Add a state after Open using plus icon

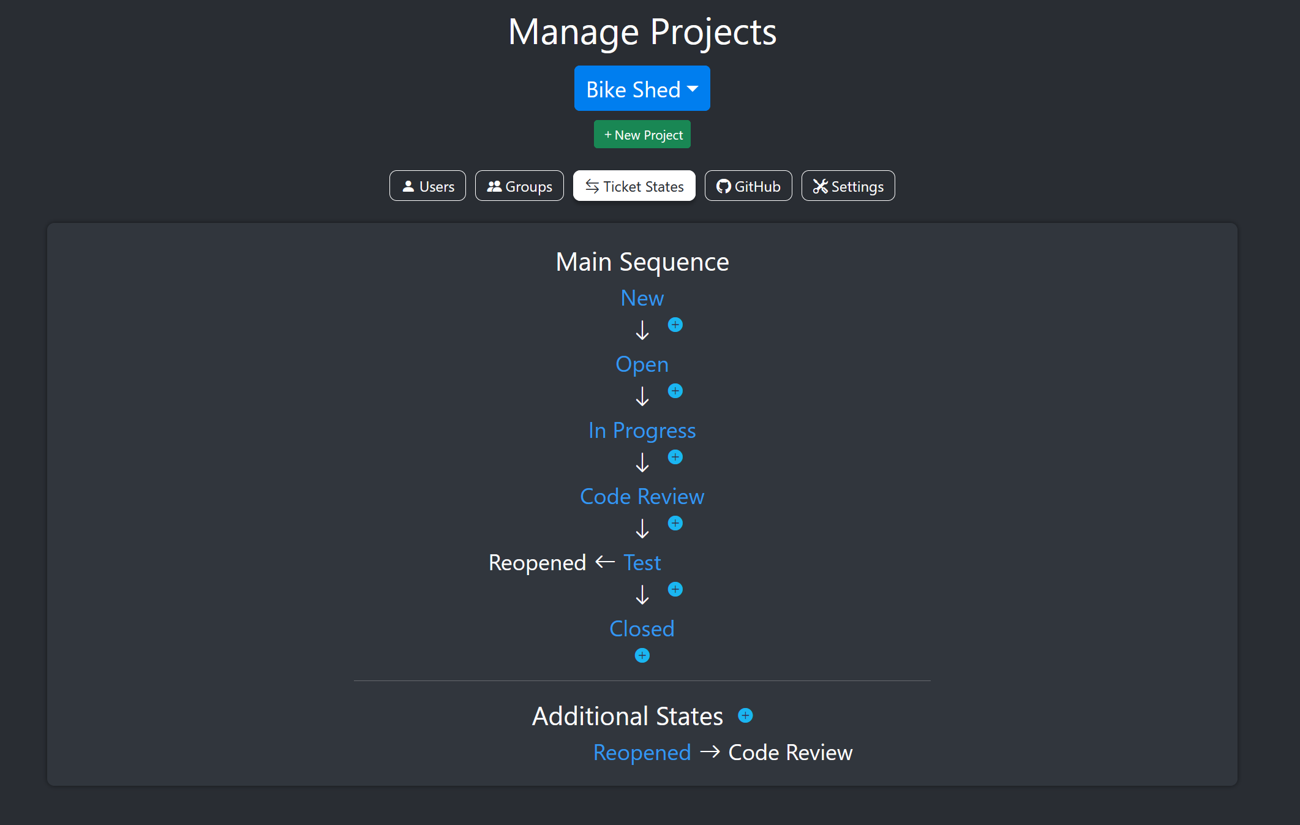pyautogui.click(x=675, y=391)
